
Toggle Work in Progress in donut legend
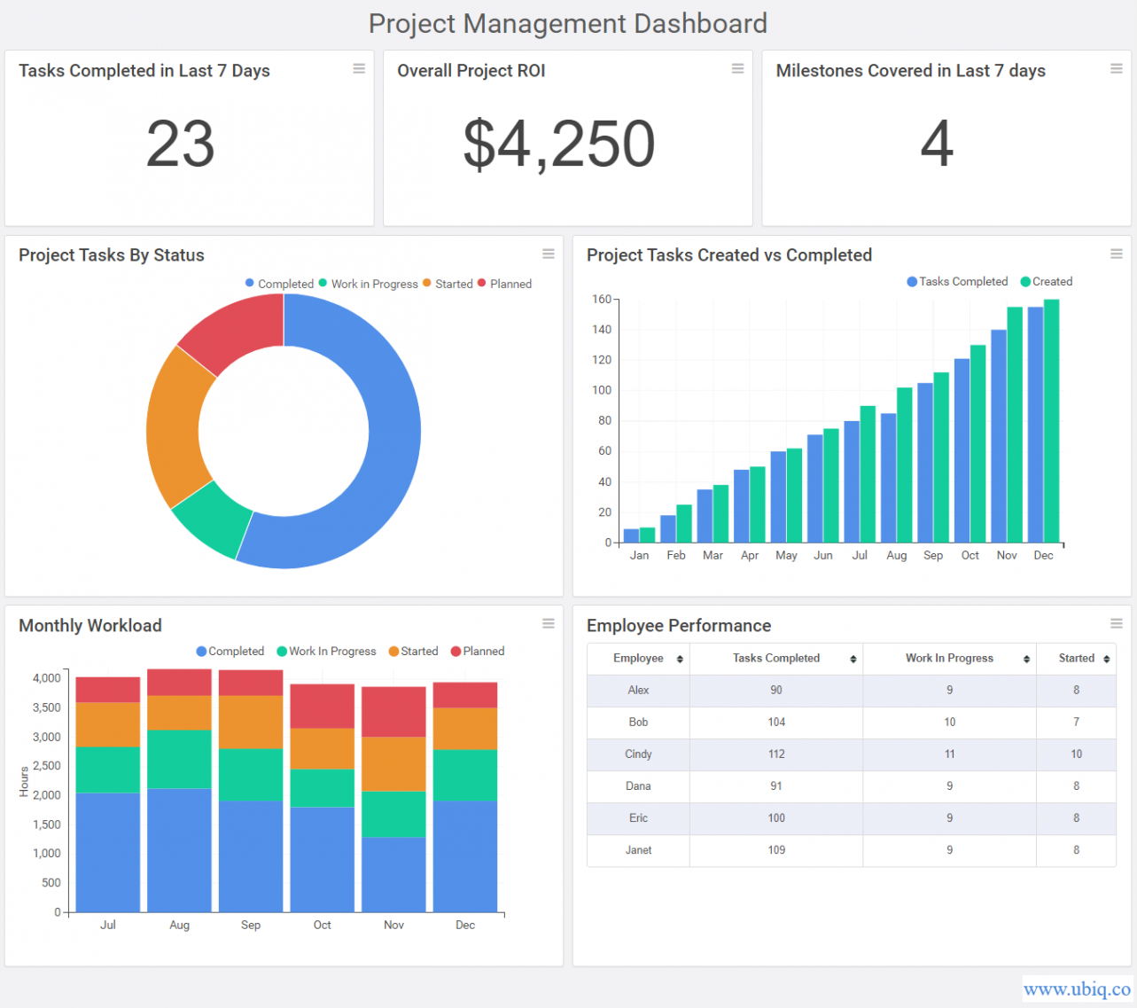369,284
